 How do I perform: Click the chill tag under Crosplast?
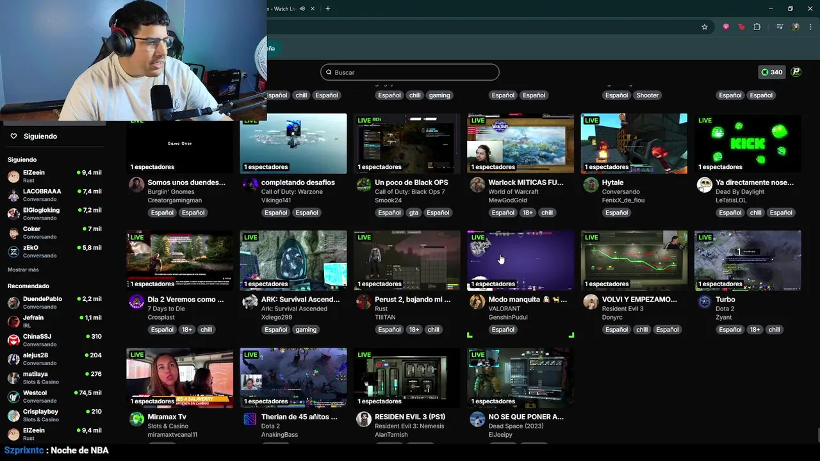click(x=206, y=330)
